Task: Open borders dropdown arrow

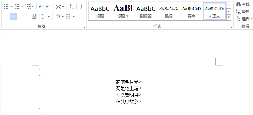Action: tap(74, 17)
